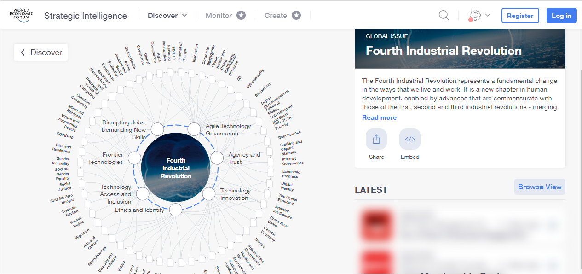Select the Ethics and Identity node circle
The height and width of the screenshot is (274, 582).
[x=176, y=210]
